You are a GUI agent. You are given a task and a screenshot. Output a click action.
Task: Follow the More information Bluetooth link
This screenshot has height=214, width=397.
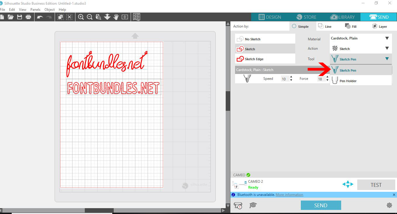pos(289,195)
